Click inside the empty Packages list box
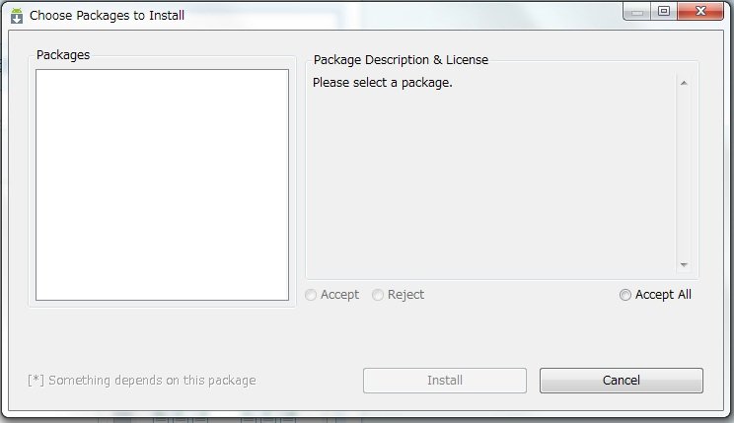 162,184
